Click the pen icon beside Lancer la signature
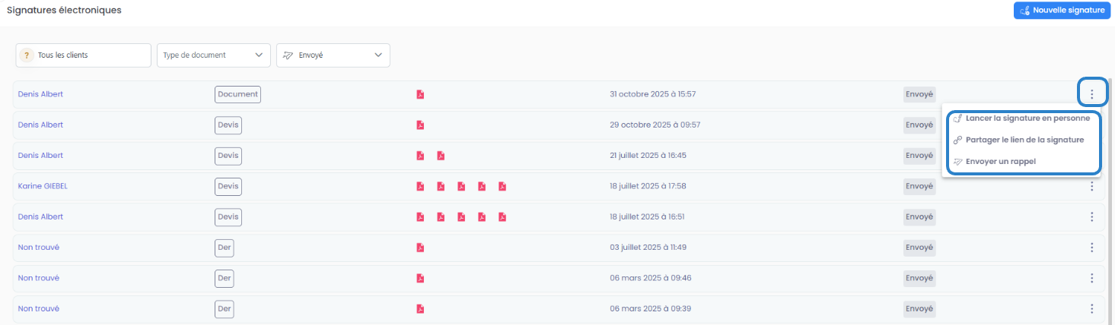 (957, 118)
